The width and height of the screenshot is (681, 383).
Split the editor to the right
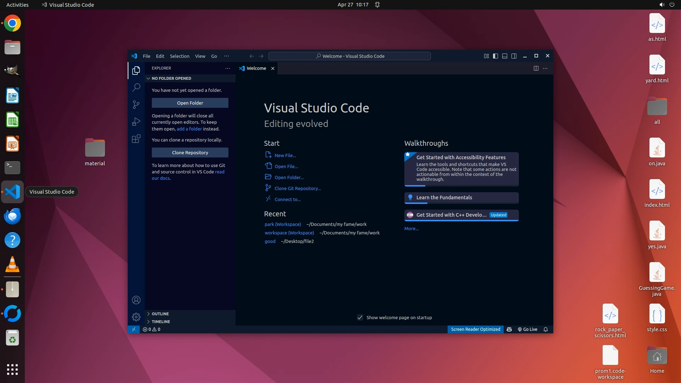(x=536, y=68)
